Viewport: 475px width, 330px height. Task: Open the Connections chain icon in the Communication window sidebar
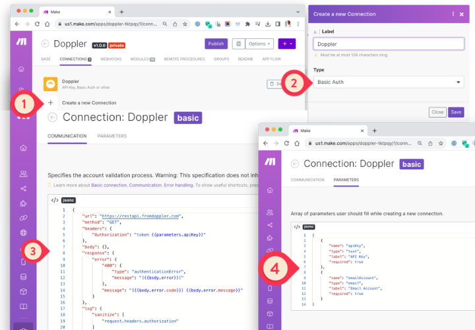(x=23, y=218)
